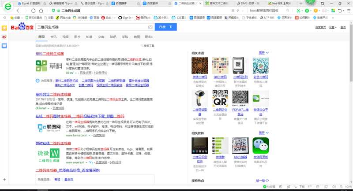Viewport: 353px width, 191px height.
Task: Click the shirt skin icon in title bar
Action: click(x=323, y=4)
